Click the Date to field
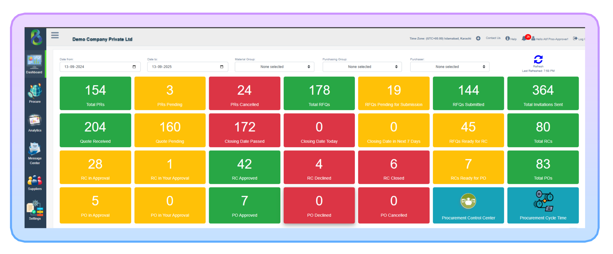Screen dimensions: 613x254 [184, 67]
